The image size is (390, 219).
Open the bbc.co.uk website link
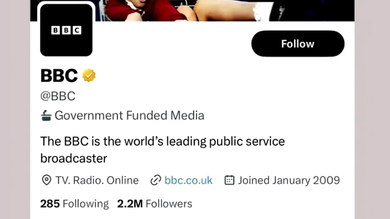tap(188, 180)
